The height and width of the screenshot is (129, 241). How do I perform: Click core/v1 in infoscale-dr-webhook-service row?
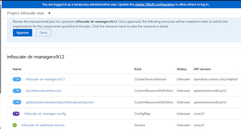tap(199, 125)
